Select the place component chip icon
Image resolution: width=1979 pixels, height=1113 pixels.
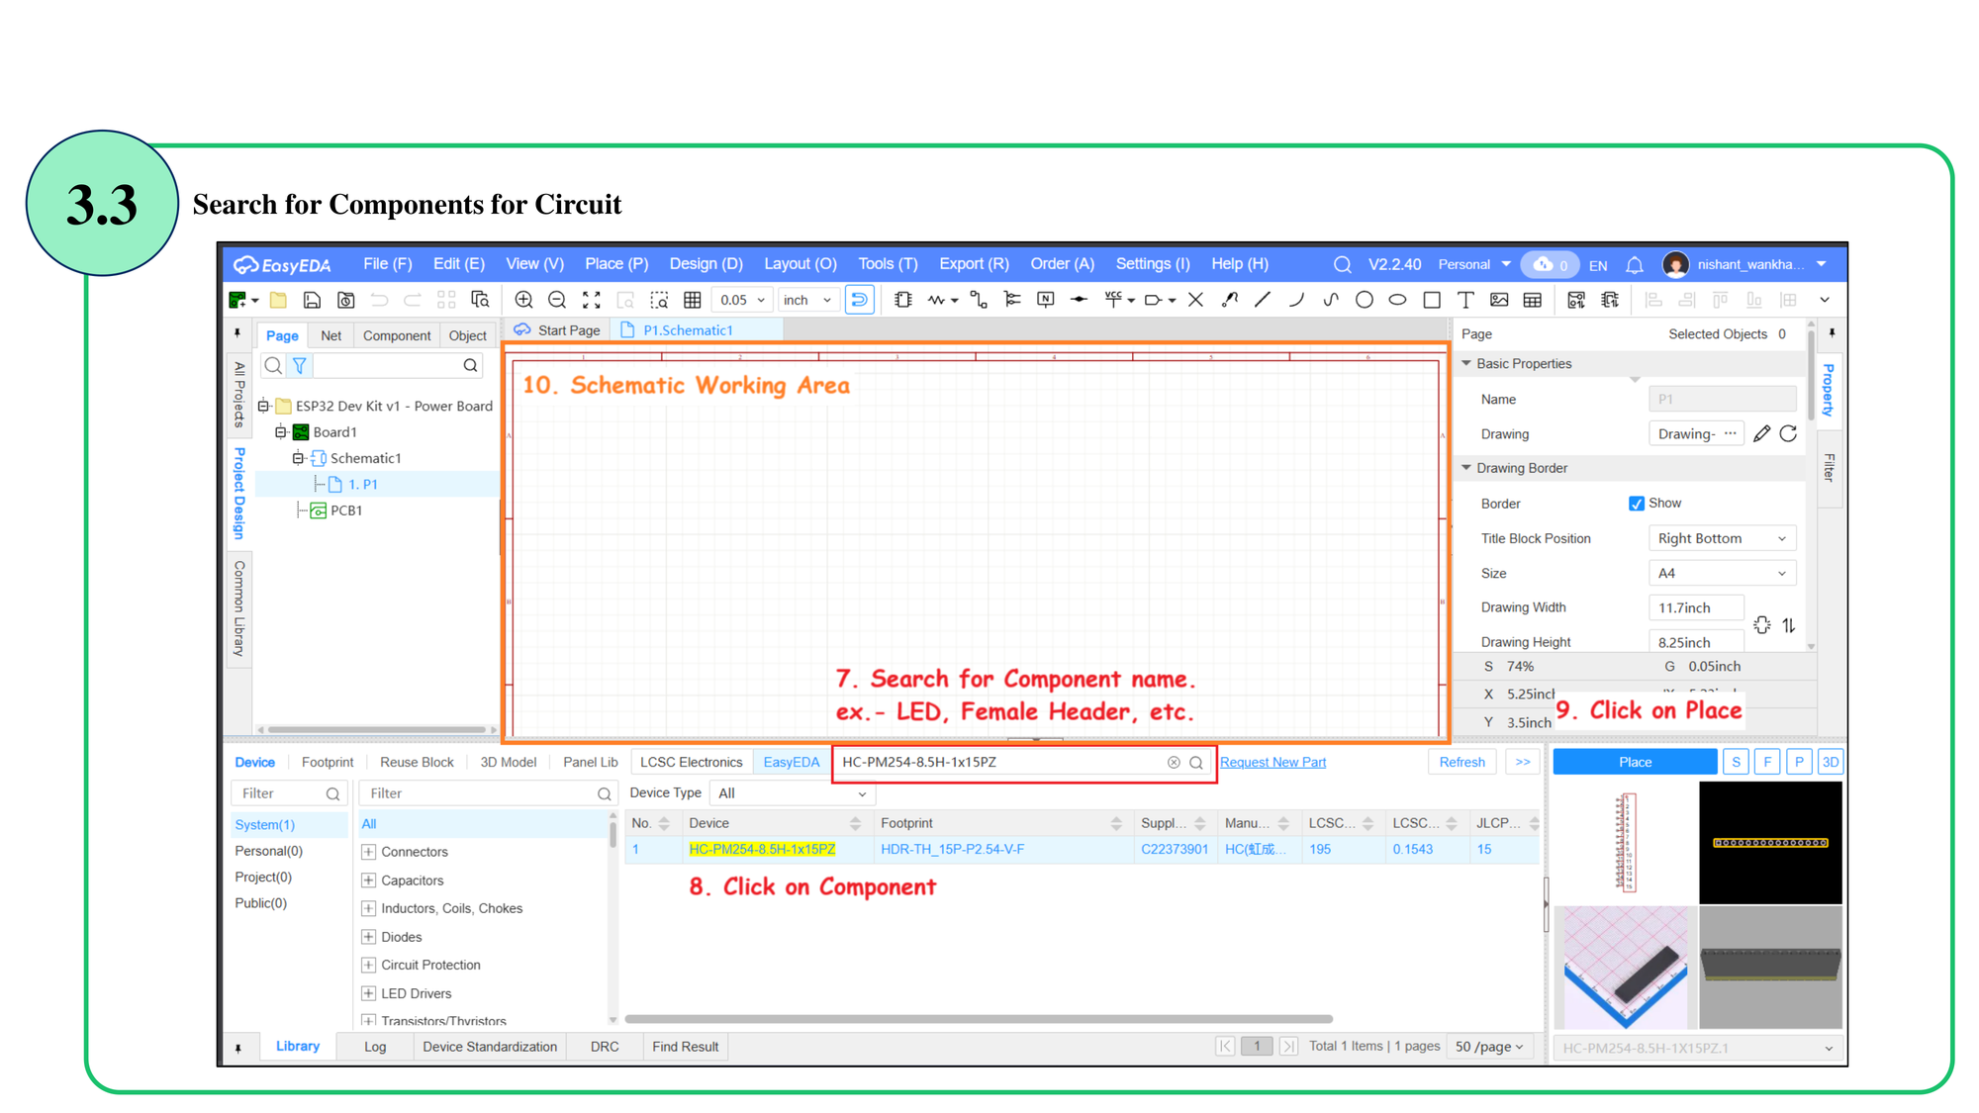point(902,300)
